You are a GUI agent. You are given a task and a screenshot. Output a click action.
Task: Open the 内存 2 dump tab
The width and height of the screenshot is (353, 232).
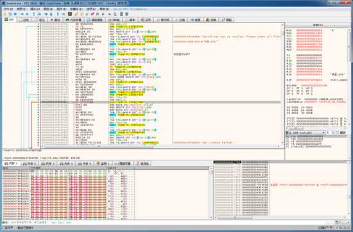30,163
